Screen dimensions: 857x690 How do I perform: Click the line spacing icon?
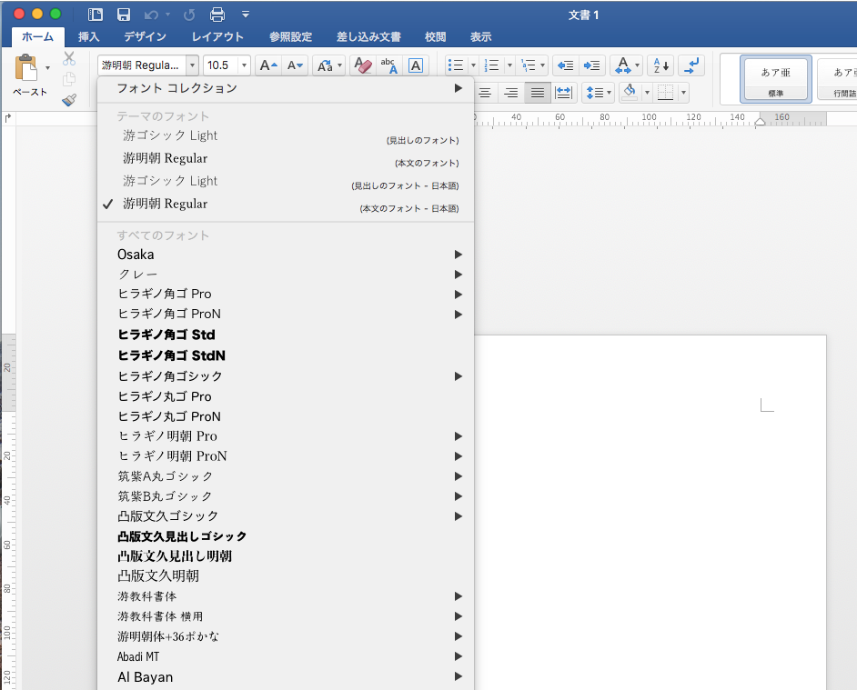595,93
